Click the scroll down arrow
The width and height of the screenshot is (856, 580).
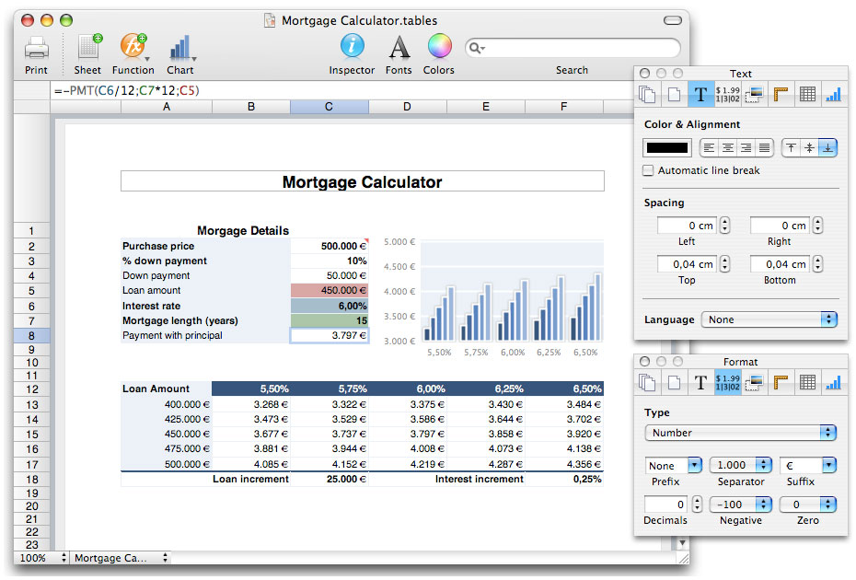click(682, 543)
